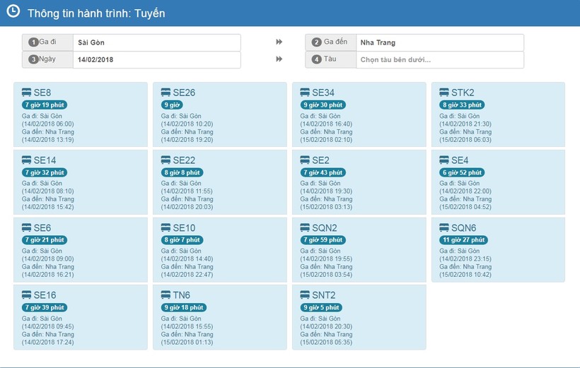This screenshot has width=580, height=368.
Task: Open the Ga đến station field Nha Trang
Action: [439, 42]
